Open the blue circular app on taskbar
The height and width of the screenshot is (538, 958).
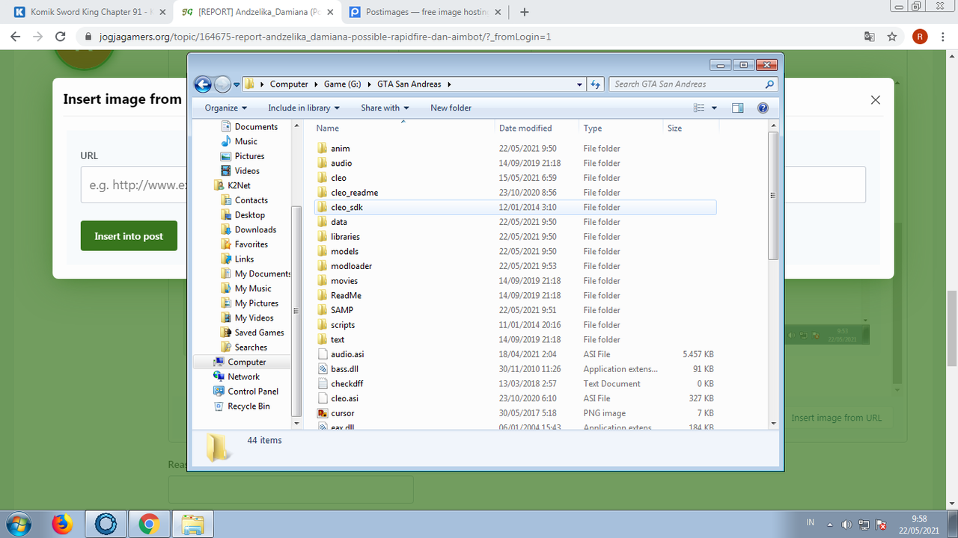pos(106,525)
